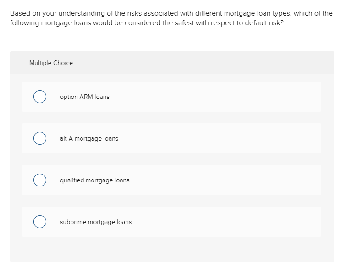Mark the qualified mortgage loans radio button
The image size is (357, 273).
[39, 180]
